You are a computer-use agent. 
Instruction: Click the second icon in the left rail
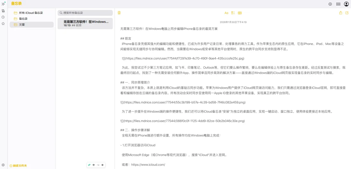click(3, 11)
